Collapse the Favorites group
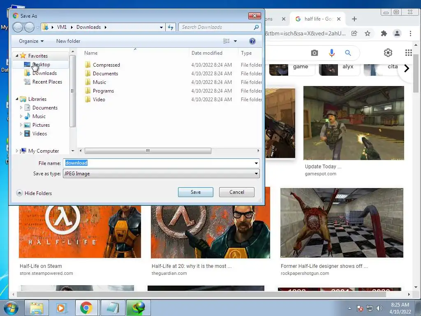Image resolution: width=421 pixels, height=316 pixels. pos(17,56)
